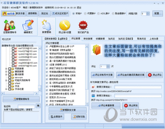The image size is (165, 129).
Task: Click the Weibo icon next to wxi58486@163.com
Action: pos(16,57)
